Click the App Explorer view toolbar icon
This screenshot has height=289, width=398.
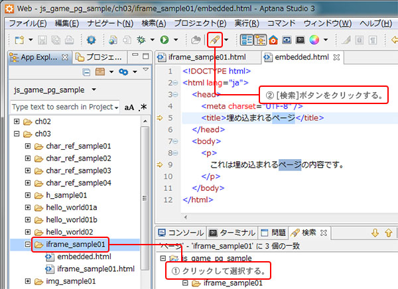pos(247,40)
